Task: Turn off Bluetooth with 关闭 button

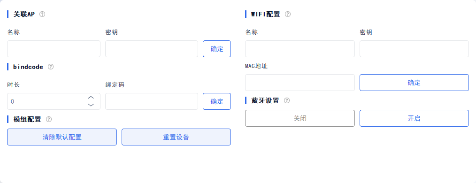Action: 300,118
